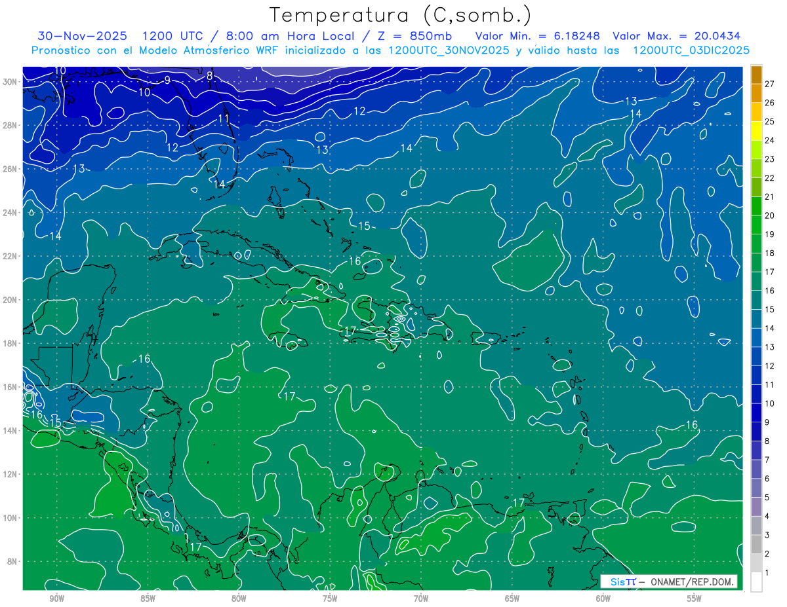Select the valid-until stamp '1200UTC_03DIC2025'
The height and width of the screenshot is (607, 787).
(691, 50)
